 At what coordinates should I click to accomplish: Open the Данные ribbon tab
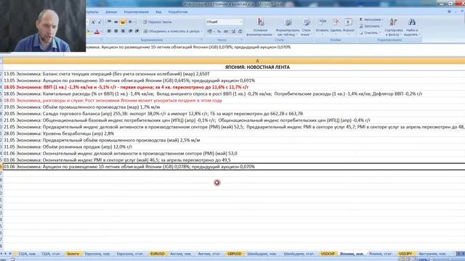(x=111, y=12)
